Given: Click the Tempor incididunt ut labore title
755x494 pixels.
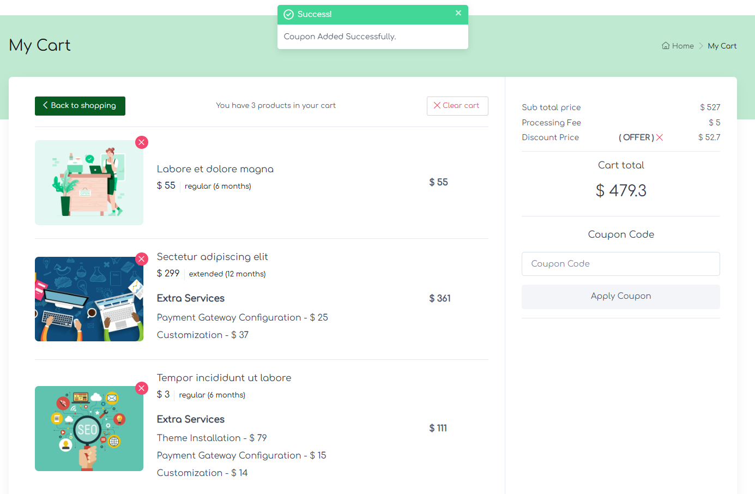Looking at the screenshot, I should point(224,378).
